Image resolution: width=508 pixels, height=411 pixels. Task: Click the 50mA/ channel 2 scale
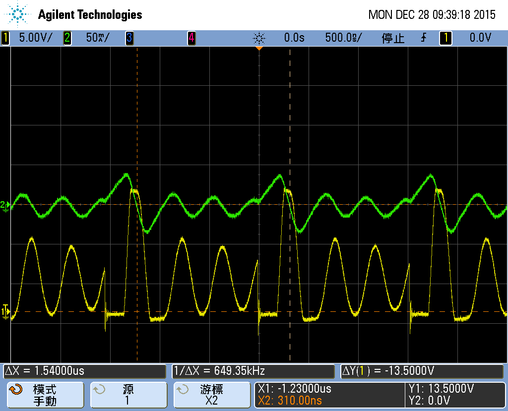pyautogui.click(x=98, y=38)
